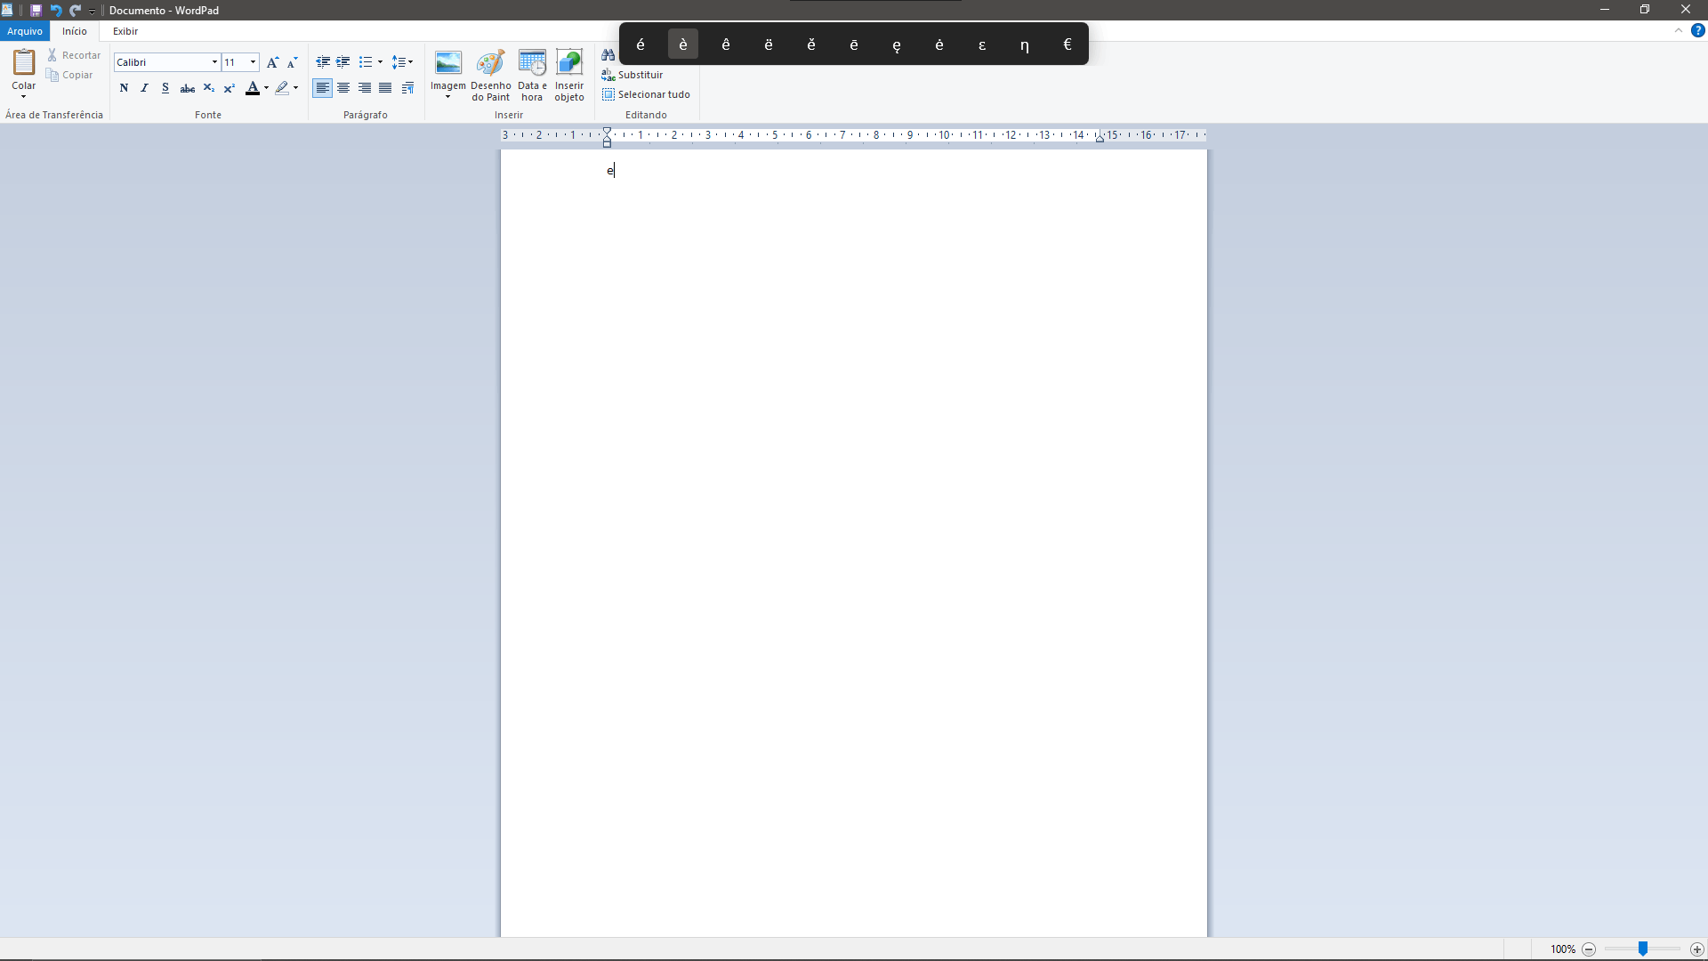Click Substituir in the Editando group
1708x961 pixels.
(x=632, y=75)
